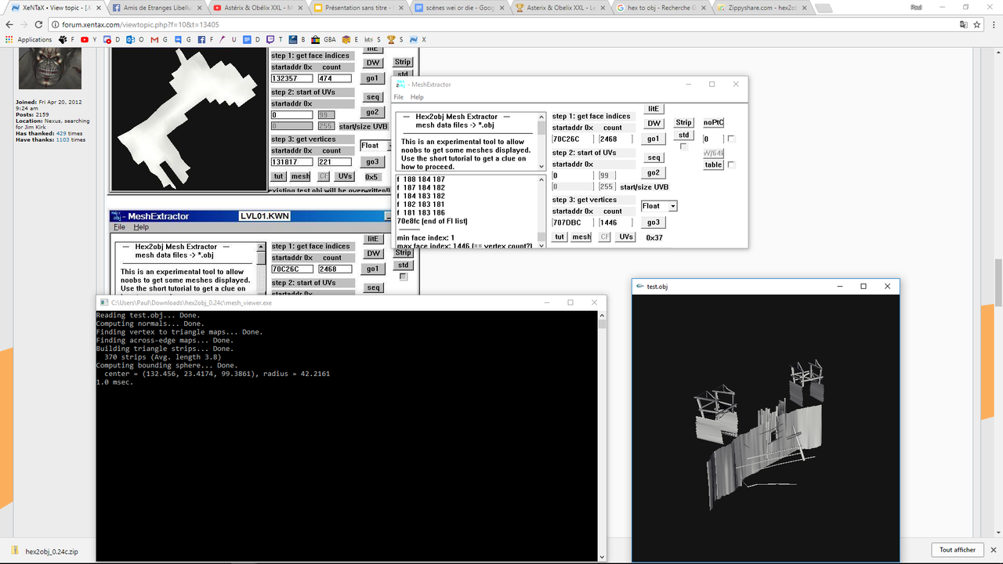Viewport: 1003px width, 564px height.
Task: Open the Facebook F bookmark
Action: (x=205, y=39)
